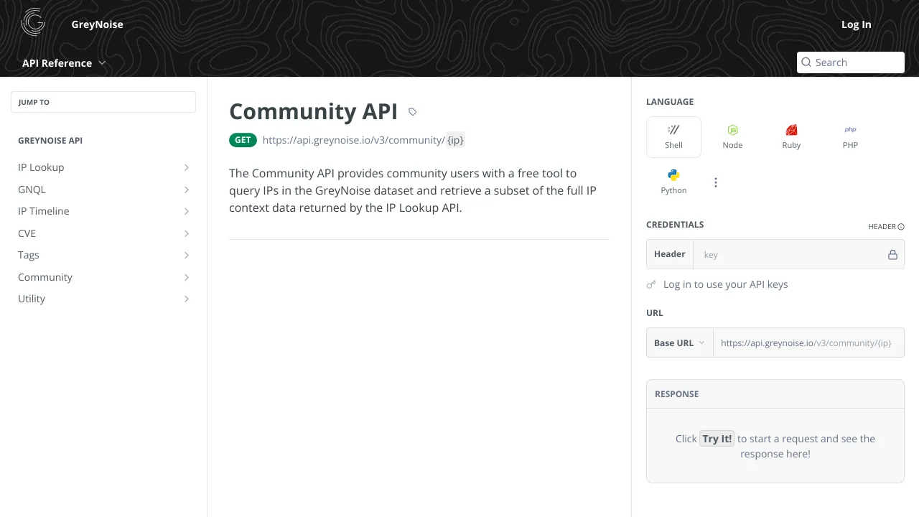This screenshot has height=517, width=919.
Task: Click Log in to use your API keys
Action: click(725, 284)
